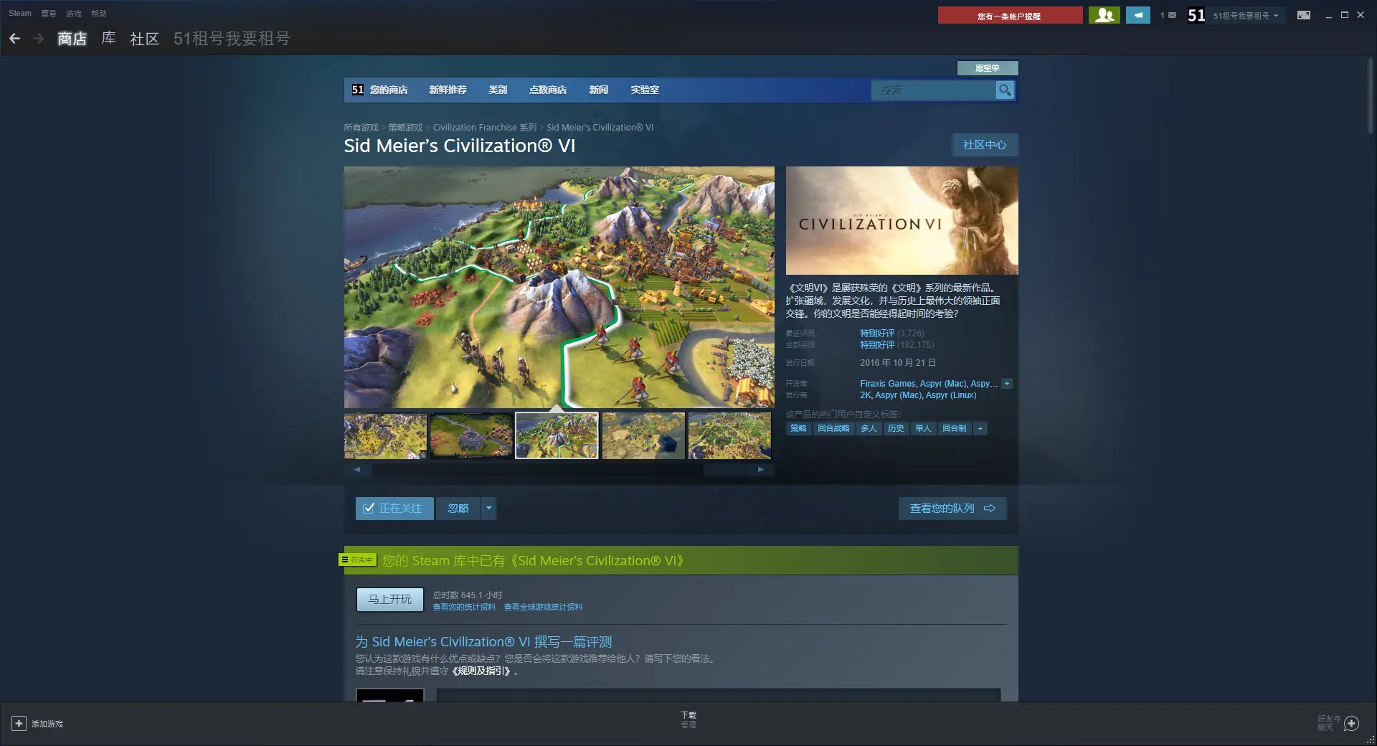
Task: Click the red account alert banner
Action: click(1010, 15)
